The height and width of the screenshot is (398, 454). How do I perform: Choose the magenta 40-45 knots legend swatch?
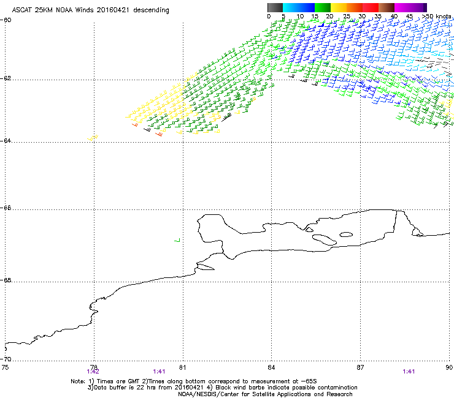402,7
